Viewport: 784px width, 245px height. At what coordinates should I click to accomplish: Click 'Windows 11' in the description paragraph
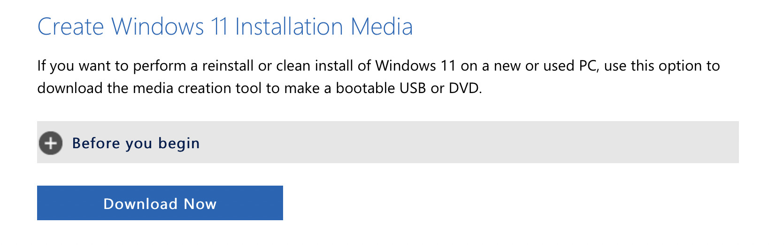coord(415,65)
